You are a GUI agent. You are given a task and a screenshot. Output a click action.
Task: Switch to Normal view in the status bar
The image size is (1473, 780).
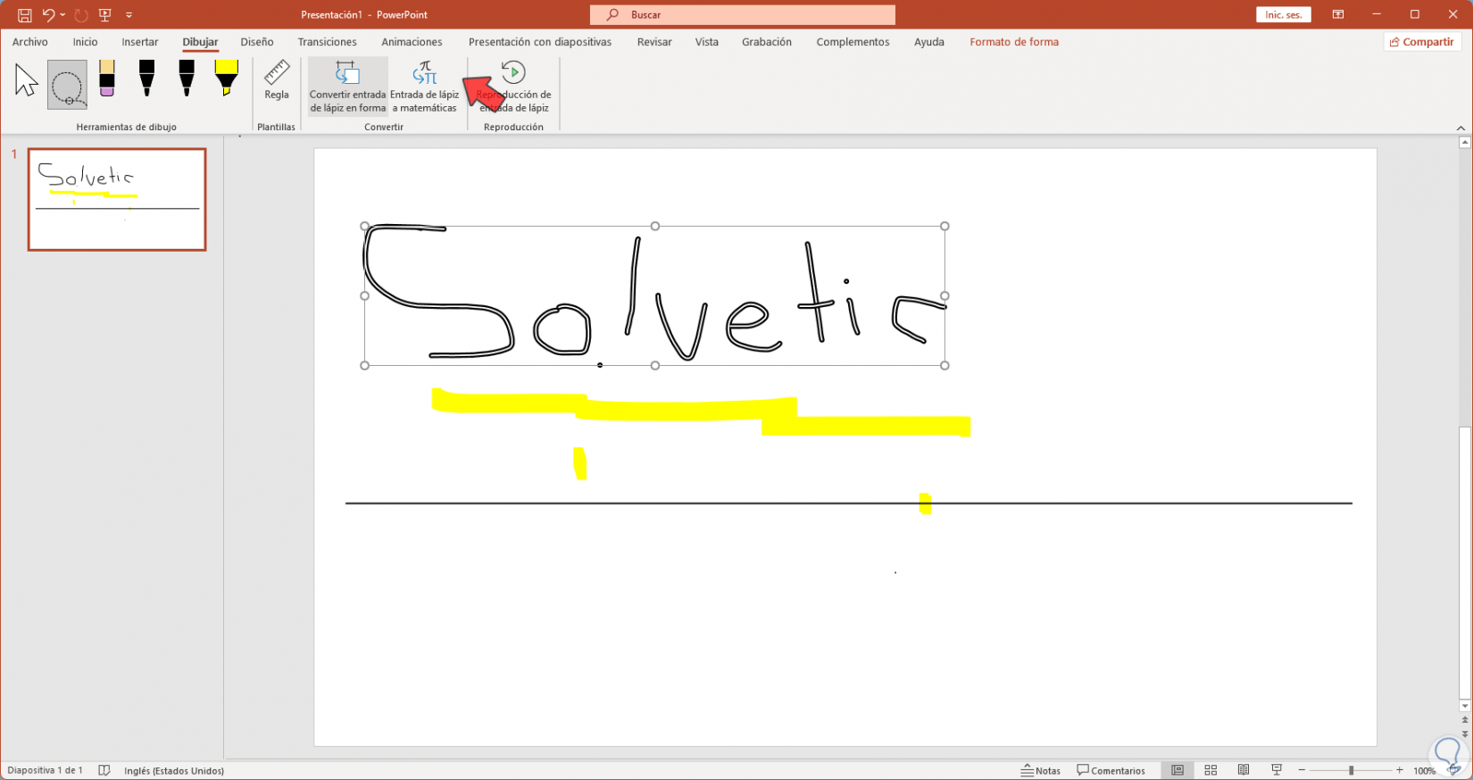(1178, 770)
